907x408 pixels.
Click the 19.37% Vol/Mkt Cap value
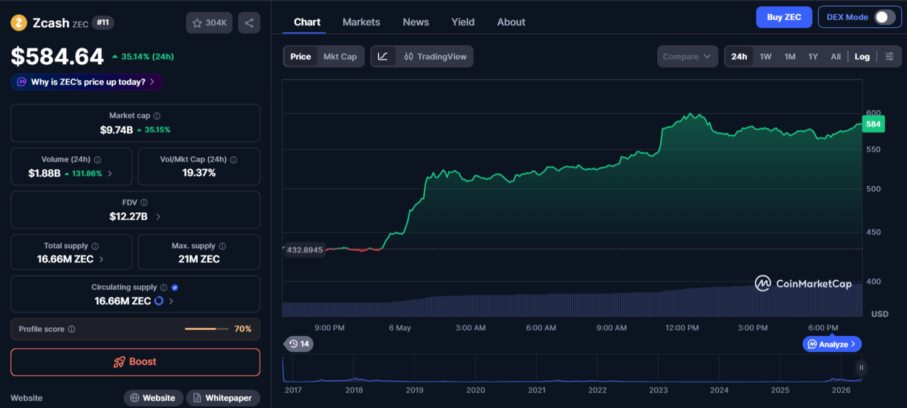click(x=199, y=173)
